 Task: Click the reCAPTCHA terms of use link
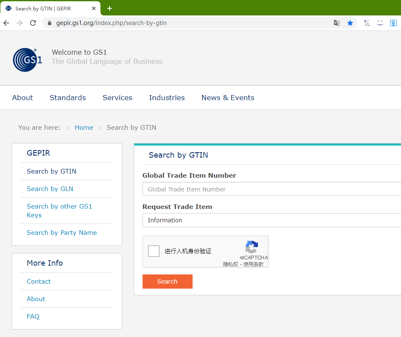253,264
